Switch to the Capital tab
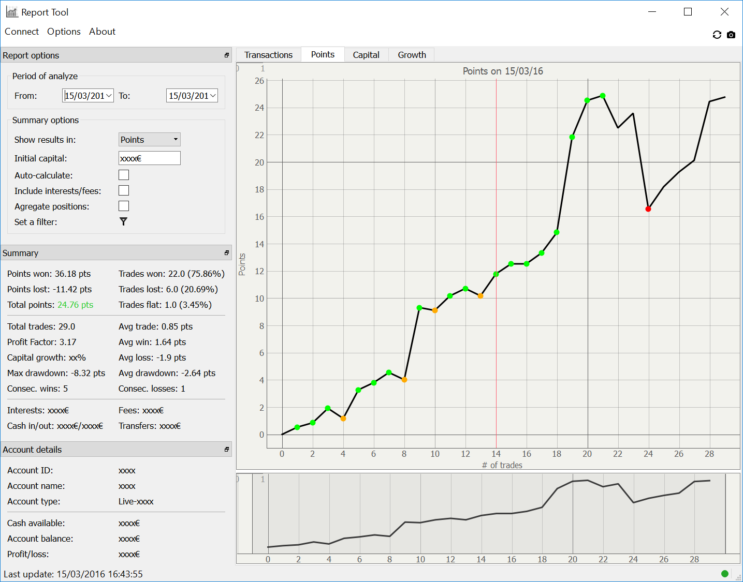This screenshot has height=582, width=743. click(x=366, y=55)
